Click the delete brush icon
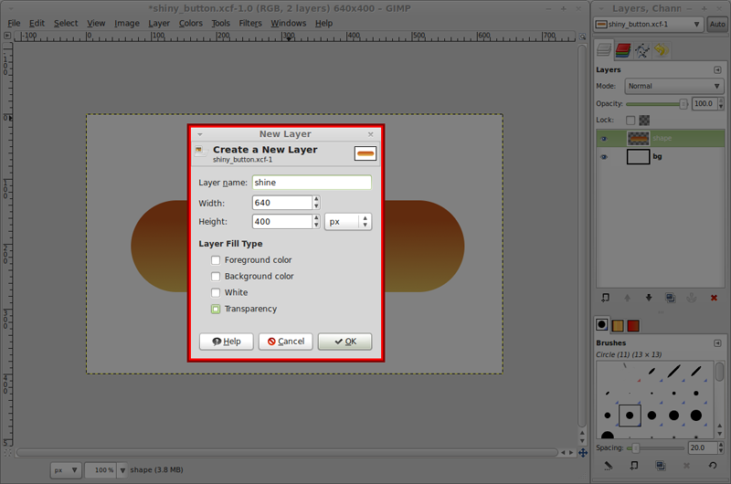 point(686,465)
